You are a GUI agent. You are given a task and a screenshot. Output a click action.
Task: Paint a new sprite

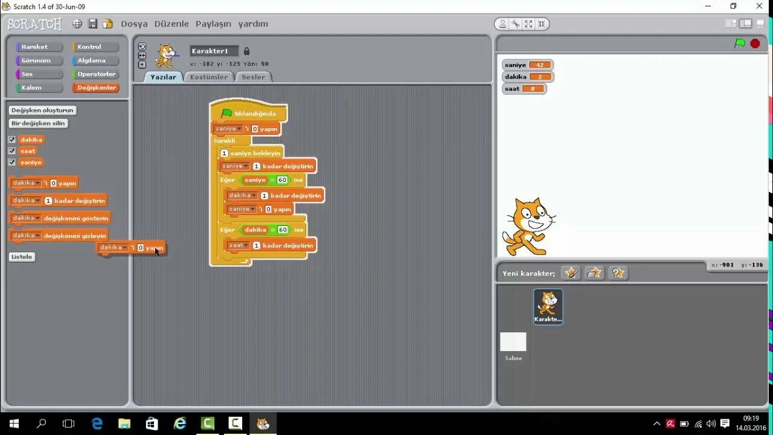[x=571, y=273]
